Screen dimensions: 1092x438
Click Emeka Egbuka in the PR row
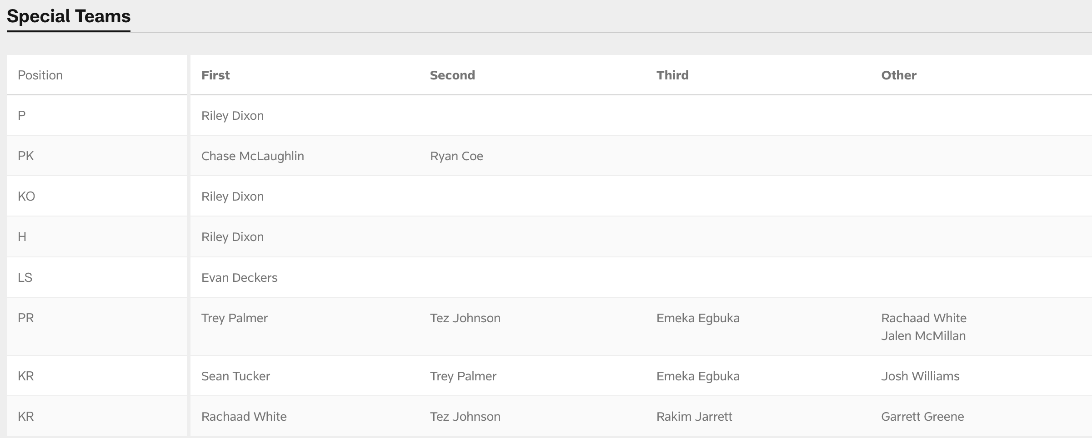698,318
